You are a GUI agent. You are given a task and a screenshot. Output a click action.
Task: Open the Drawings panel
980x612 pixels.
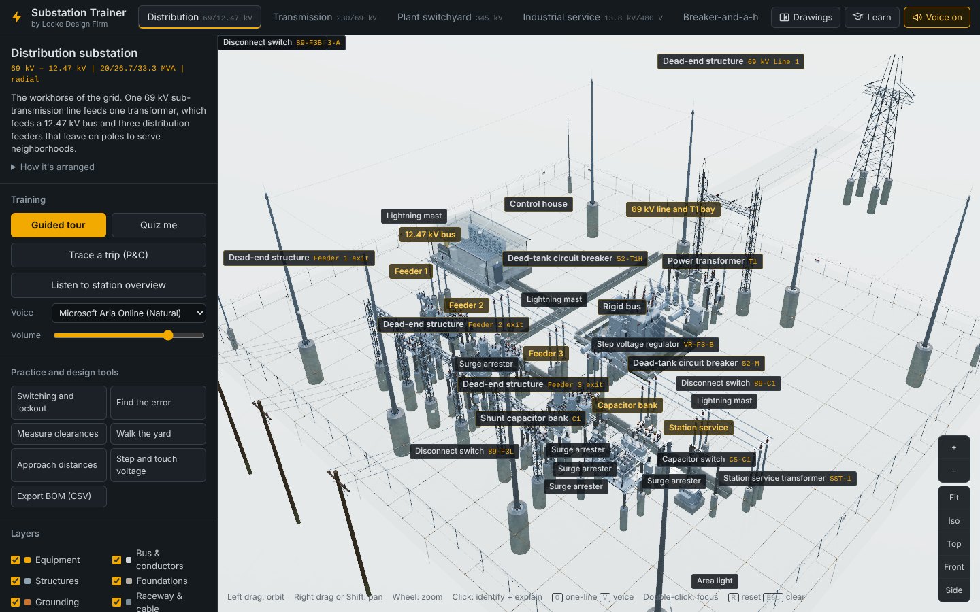tap(806, 18)
